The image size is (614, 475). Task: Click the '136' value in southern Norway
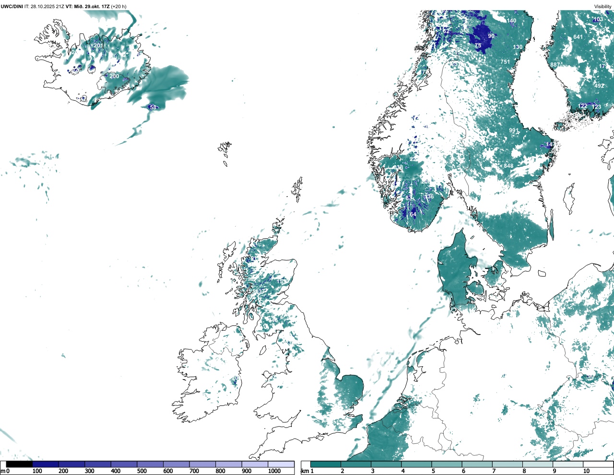click(429, 197)
